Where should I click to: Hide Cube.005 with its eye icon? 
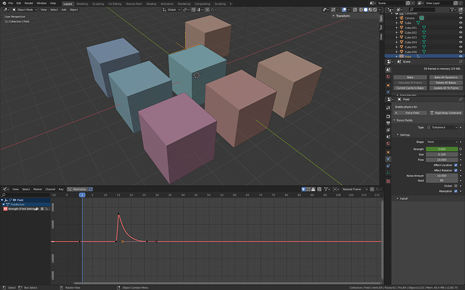(x=460, y=47)
